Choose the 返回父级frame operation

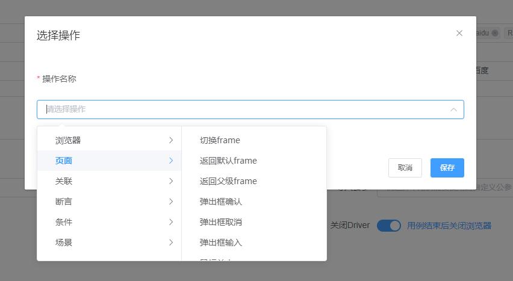[254, 181]
